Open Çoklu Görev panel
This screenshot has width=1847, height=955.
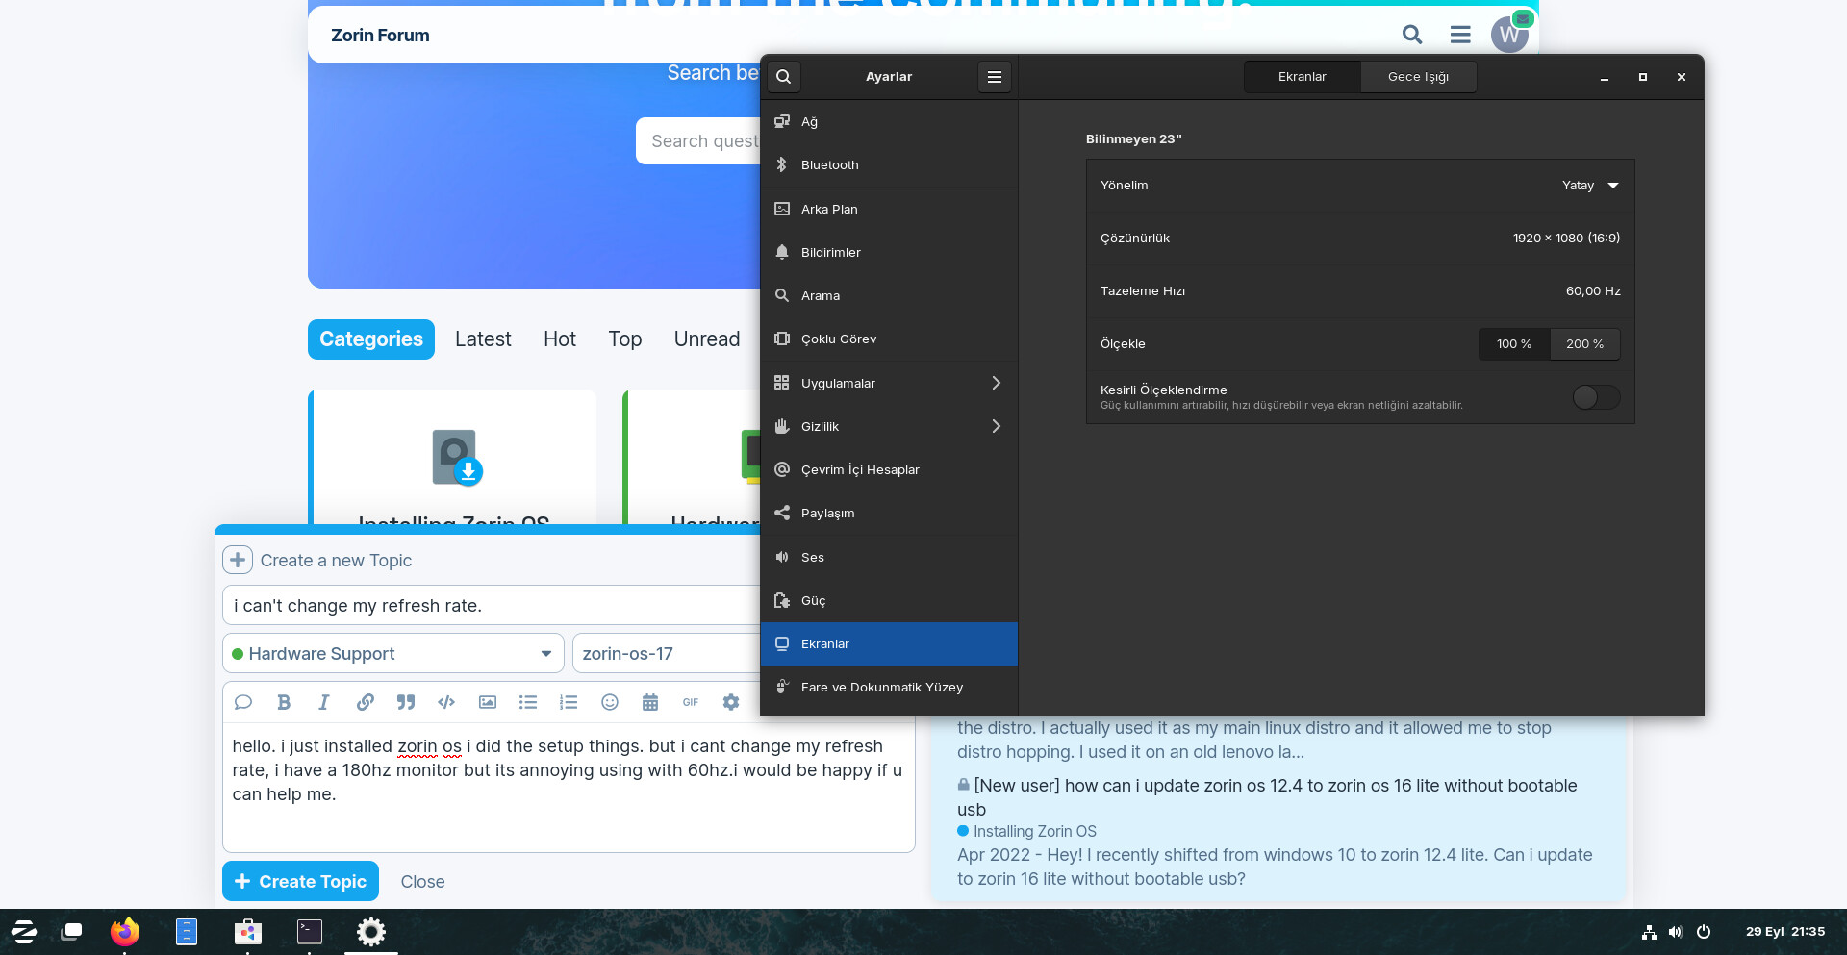[889, 339]
